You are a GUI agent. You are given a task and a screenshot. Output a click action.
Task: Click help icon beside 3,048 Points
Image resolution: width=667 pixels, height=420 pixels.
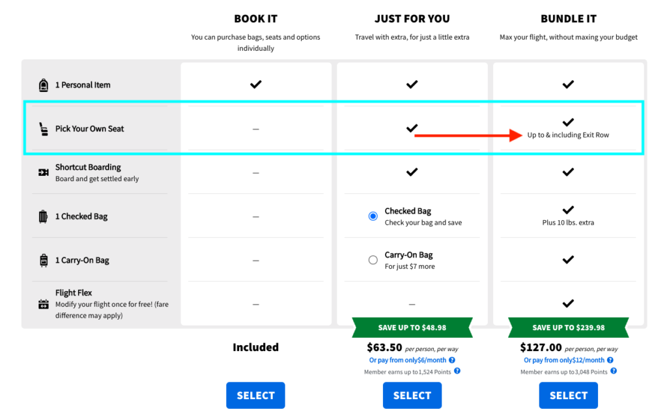614,371
